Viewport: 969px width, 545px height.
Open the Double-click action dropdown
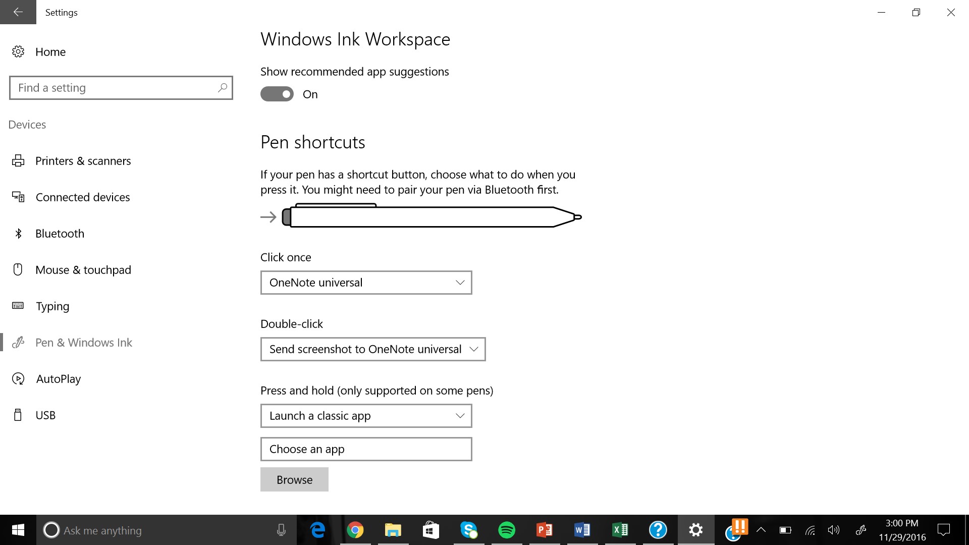[x=372, y=349]
